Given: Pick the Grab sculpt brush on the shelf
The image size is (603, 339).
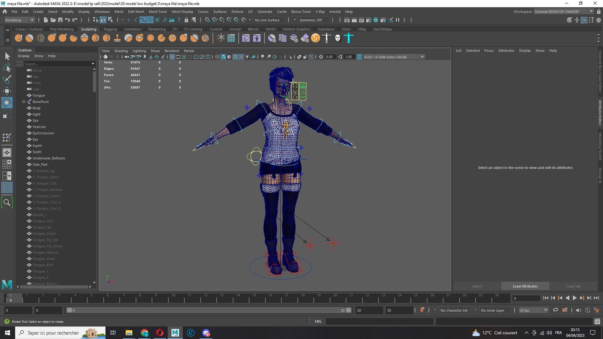Looking at the screenshot, I should click(52, 38).
